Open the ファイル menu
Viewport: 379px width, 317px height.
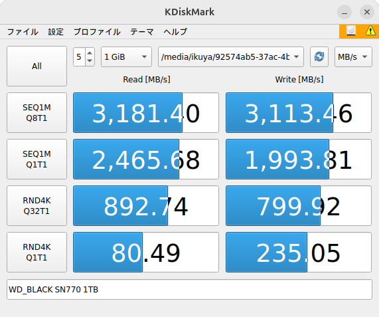(23, 32)
